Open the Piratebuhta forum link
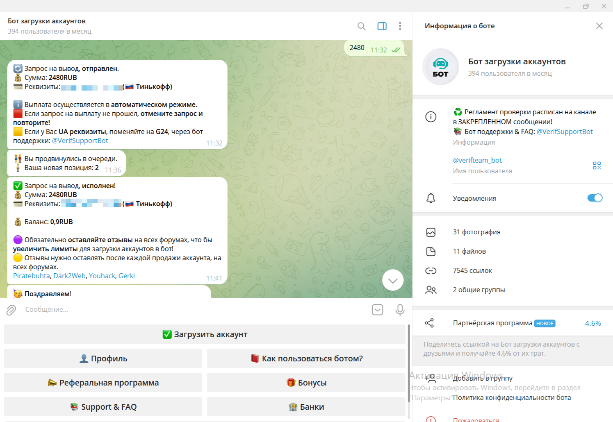The image size is (613, 422). [31, 276]
